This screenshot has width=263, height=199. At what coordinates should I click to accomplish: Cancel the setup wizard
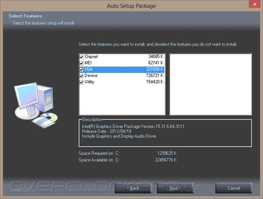click(x=234, y=188)
